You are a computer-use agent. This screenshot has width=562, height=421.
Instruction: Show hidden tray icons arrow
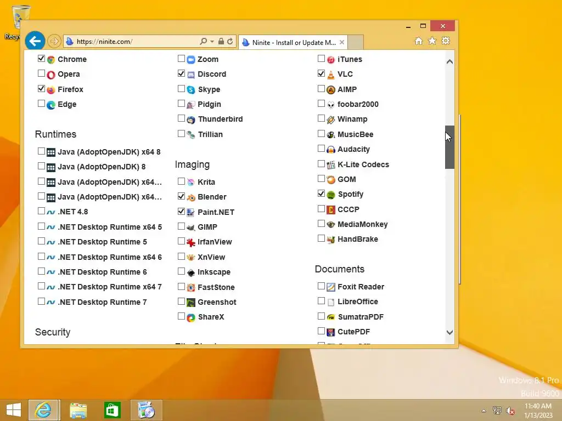click(484, 411)
